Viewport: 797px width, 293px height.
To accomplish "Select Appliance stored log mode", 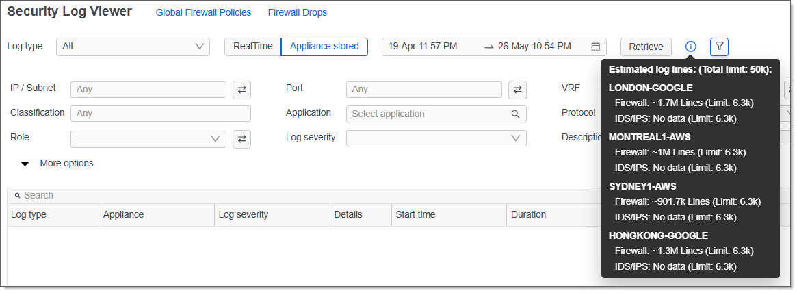I will (x=324, y=47).
